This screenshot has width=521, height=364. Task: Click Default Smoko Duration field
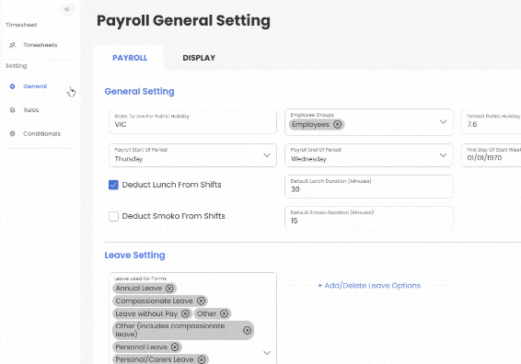tap(369, 218)
